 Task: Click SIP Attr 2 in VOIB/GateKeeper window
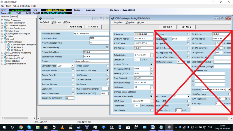pos(187,27)
